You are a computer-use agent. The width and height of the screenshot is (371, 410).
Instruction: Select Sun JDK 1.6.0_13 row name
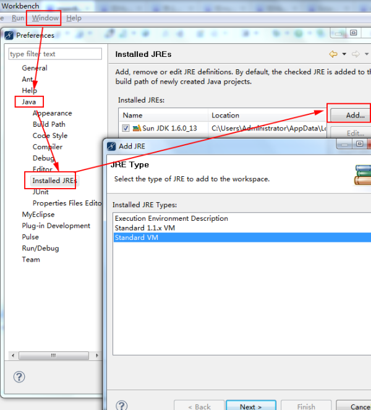[x=169, y=128]
